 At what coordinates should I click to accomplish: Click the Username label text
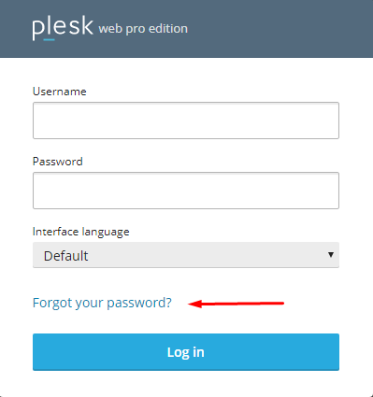60,92
